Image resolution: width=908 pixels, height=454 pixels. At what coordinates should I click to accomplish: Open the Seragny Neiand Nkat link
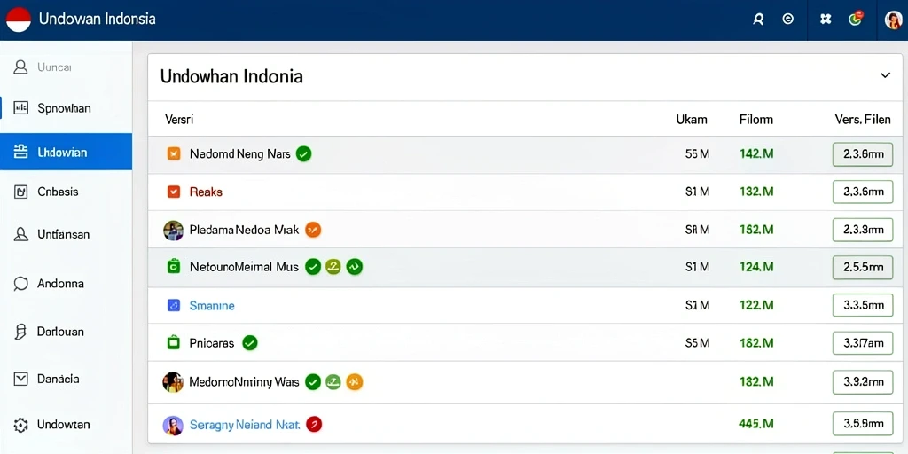(245, 425)
